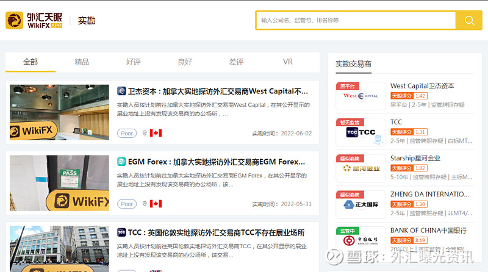Open the TCC broker name in sidebar
488x272 pixels.
pyautogui.click(x=396, y=122)
